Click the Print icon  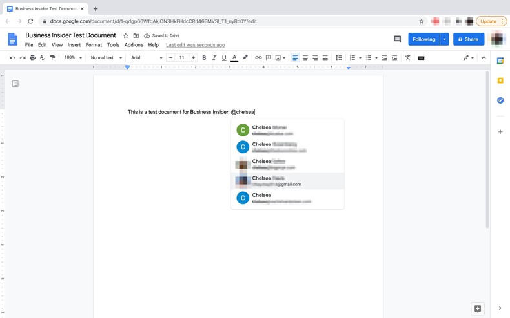32,58
